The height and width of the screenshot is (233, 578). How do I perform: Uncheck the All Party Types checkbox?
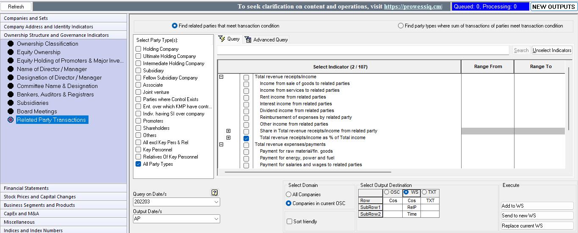[x=138, y=164]
